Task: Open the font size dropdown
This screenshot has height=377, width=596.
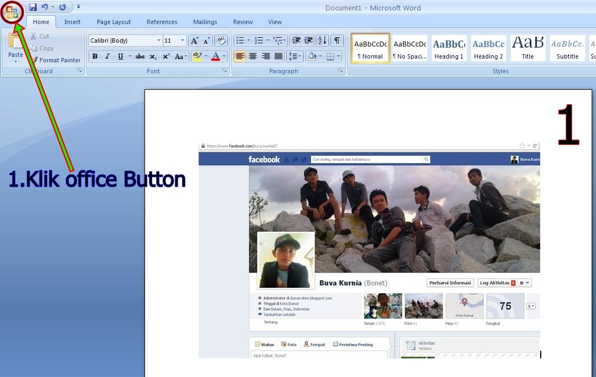Action: [182, 40]
